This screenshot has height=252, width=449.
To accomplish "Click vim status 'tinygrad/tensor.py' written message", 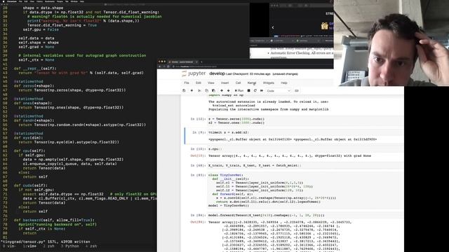I will [x=46, y=241].
